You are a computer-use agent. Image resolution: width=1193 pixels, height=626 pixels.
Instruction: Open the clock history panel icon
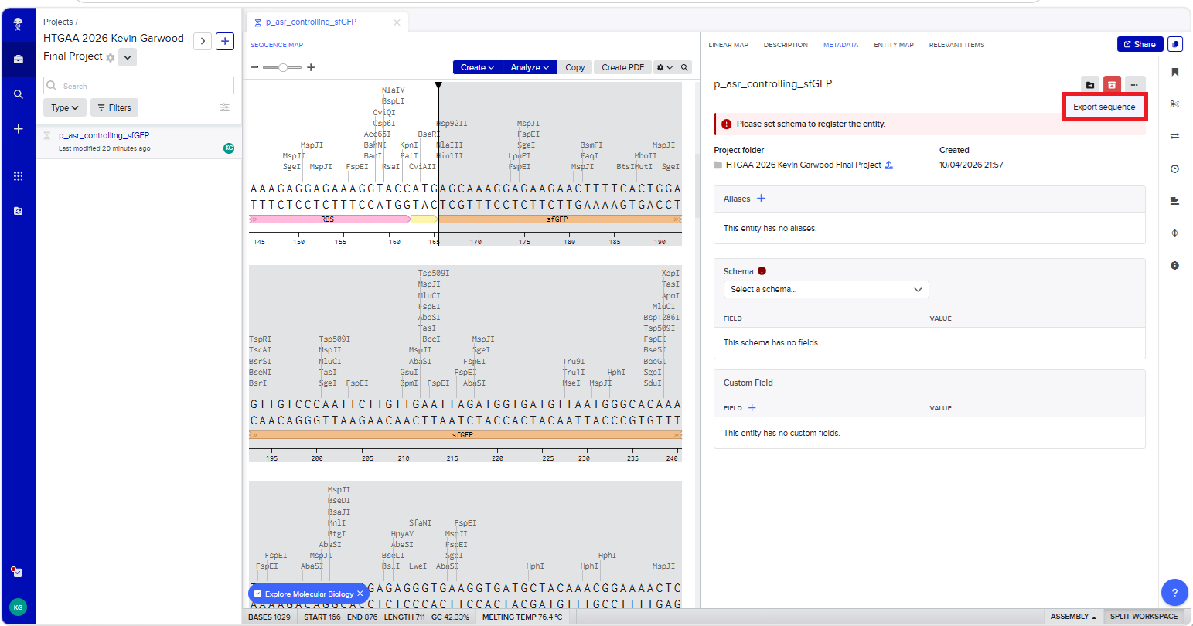1175,168
